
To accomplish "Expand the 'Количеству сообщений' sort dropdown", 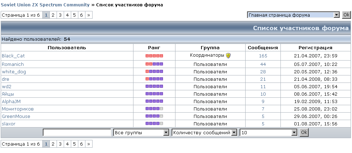I will point(204,132).
